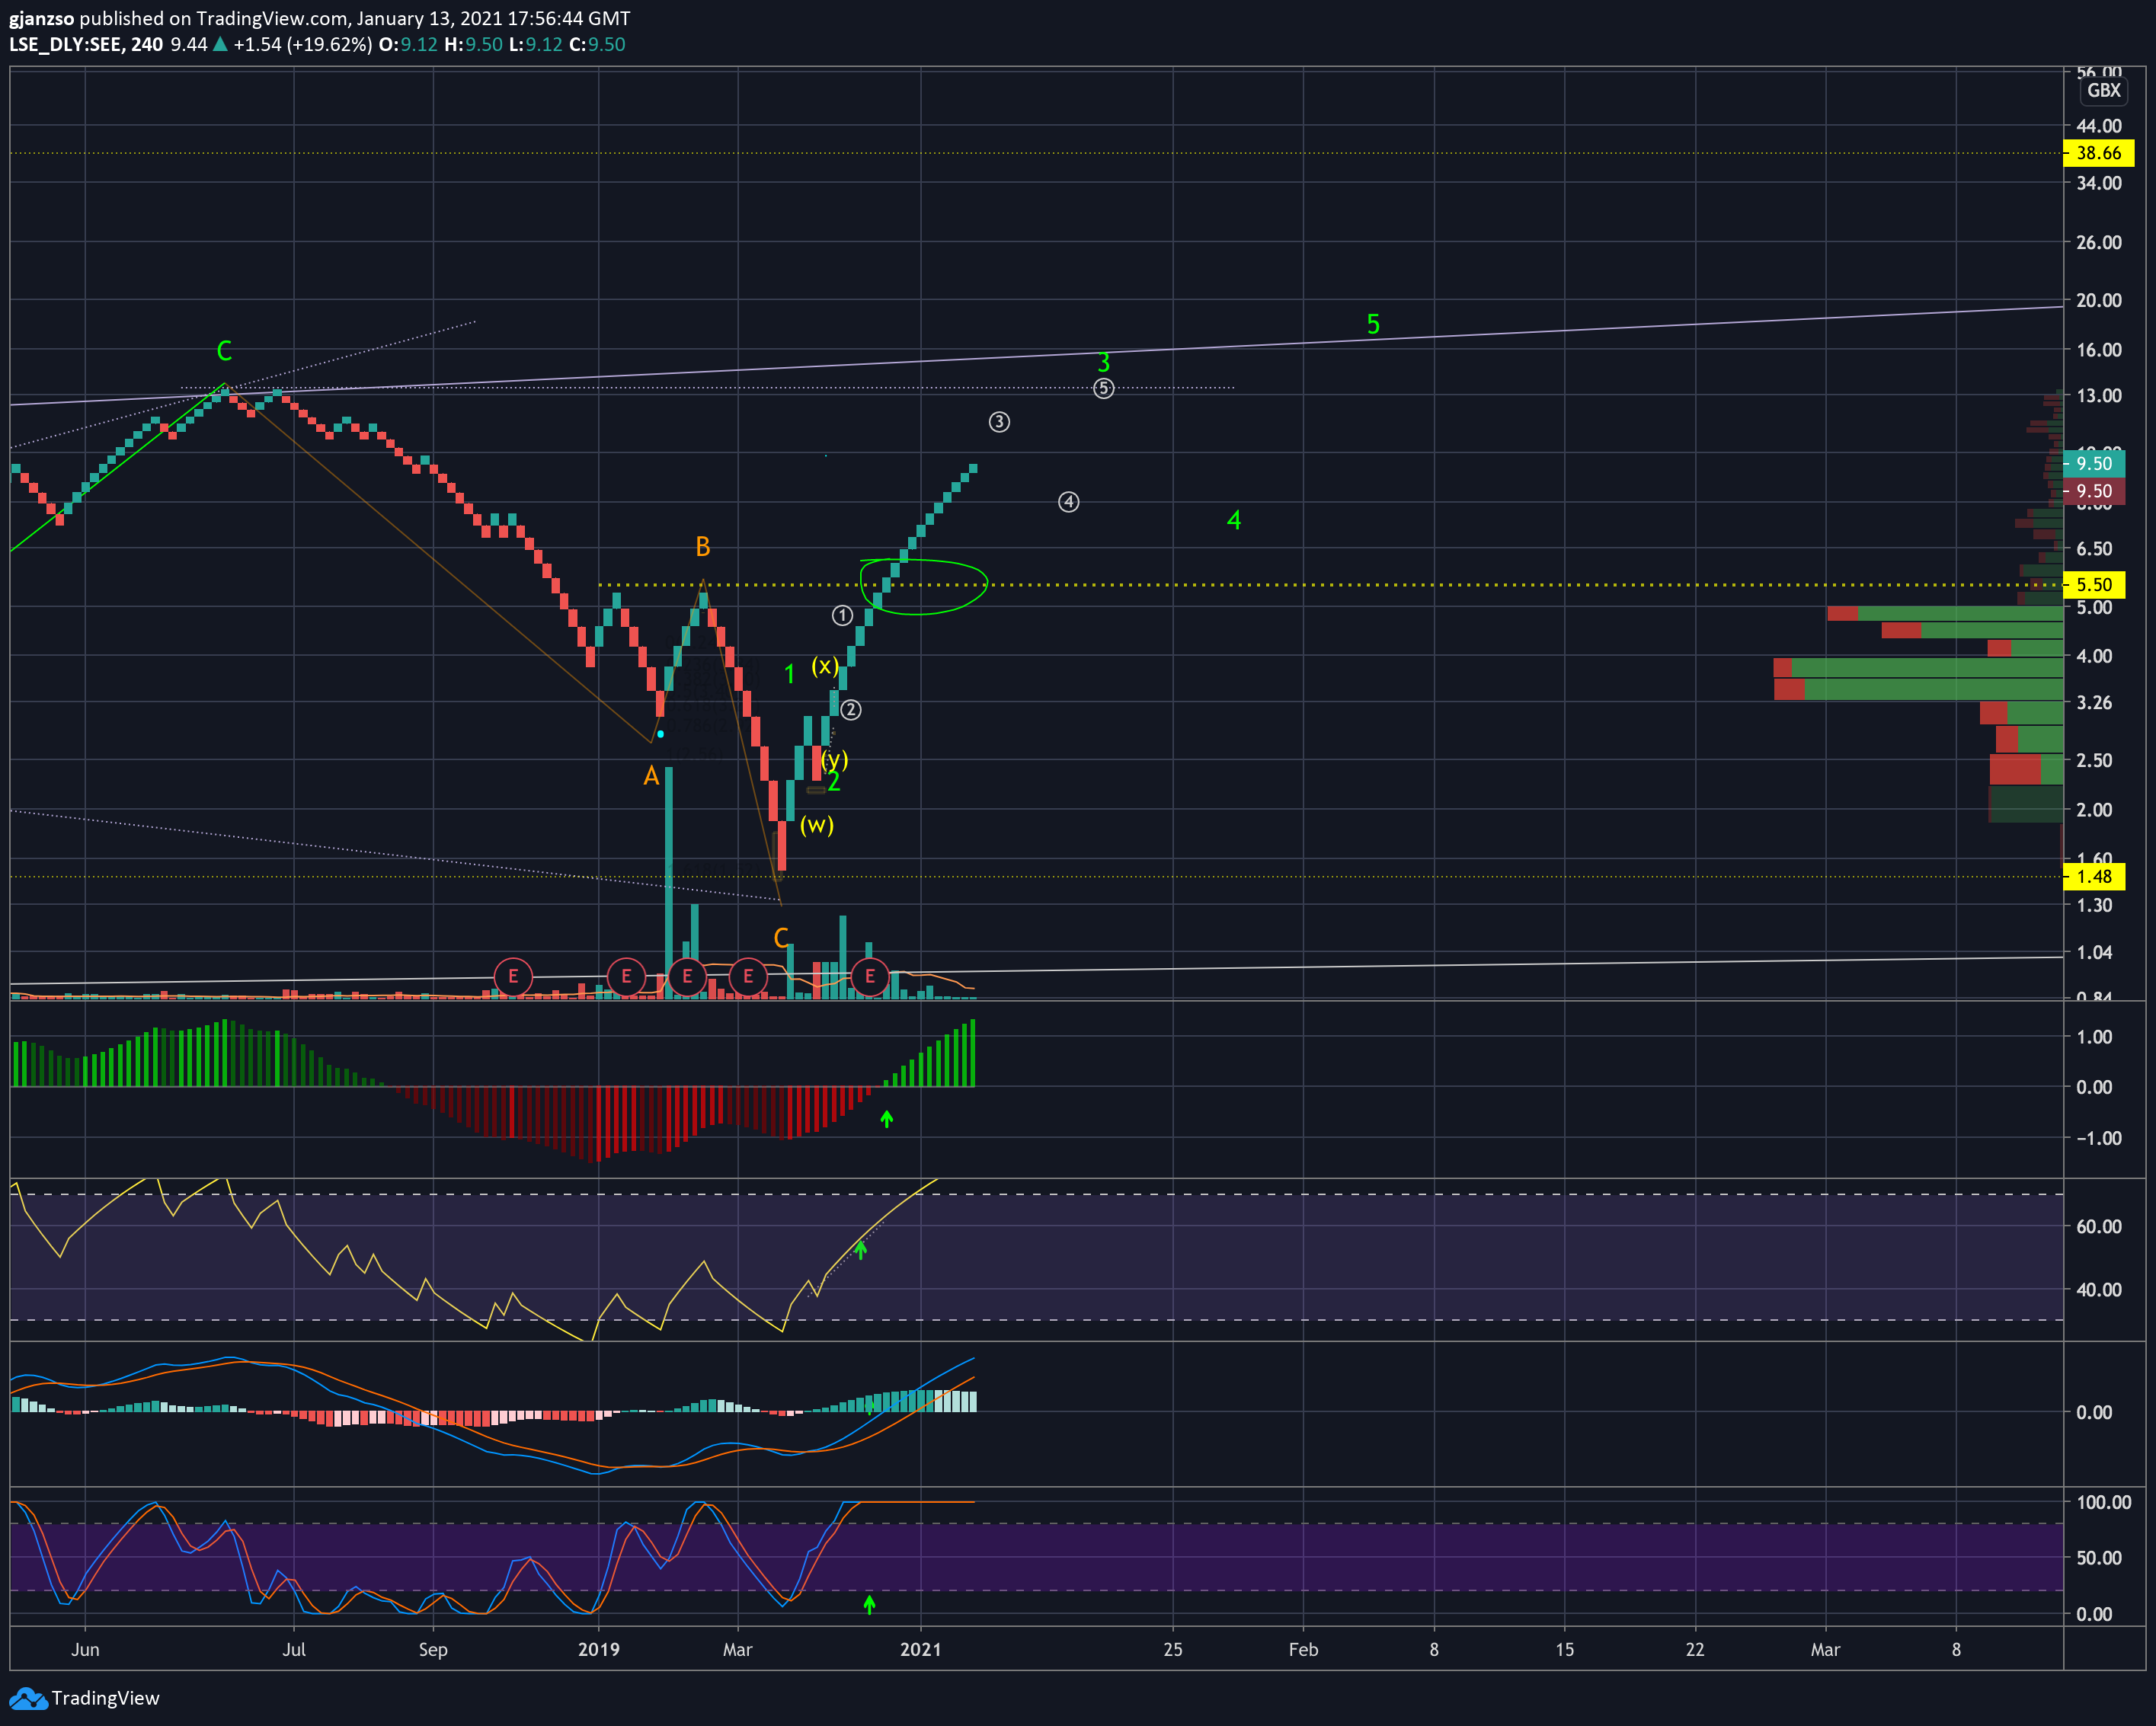Select the orange wave C label
This screenshot has height=1726, width=2156.
tap(781, 938)
